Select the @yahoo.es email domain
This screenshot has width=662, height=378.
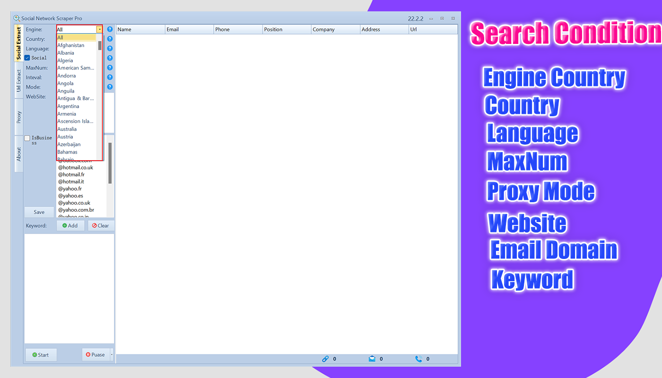70,196
